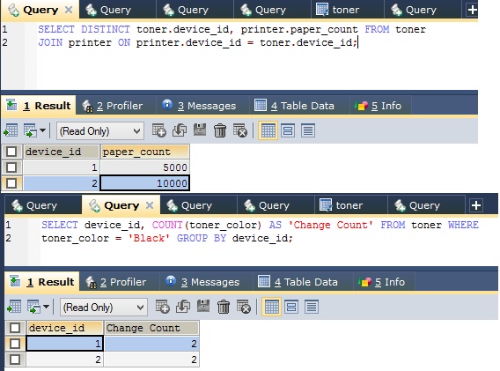Open (Read Only) dropdown above paper_count grid
500x371 pixels.
pos(100,131)
